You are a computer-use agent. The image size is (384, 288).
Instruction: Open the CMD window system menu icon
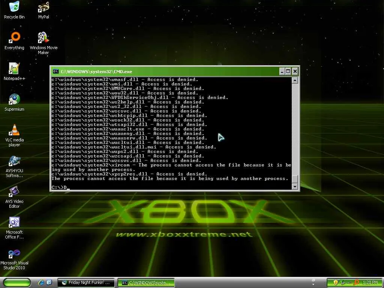(x=55, y=71)
